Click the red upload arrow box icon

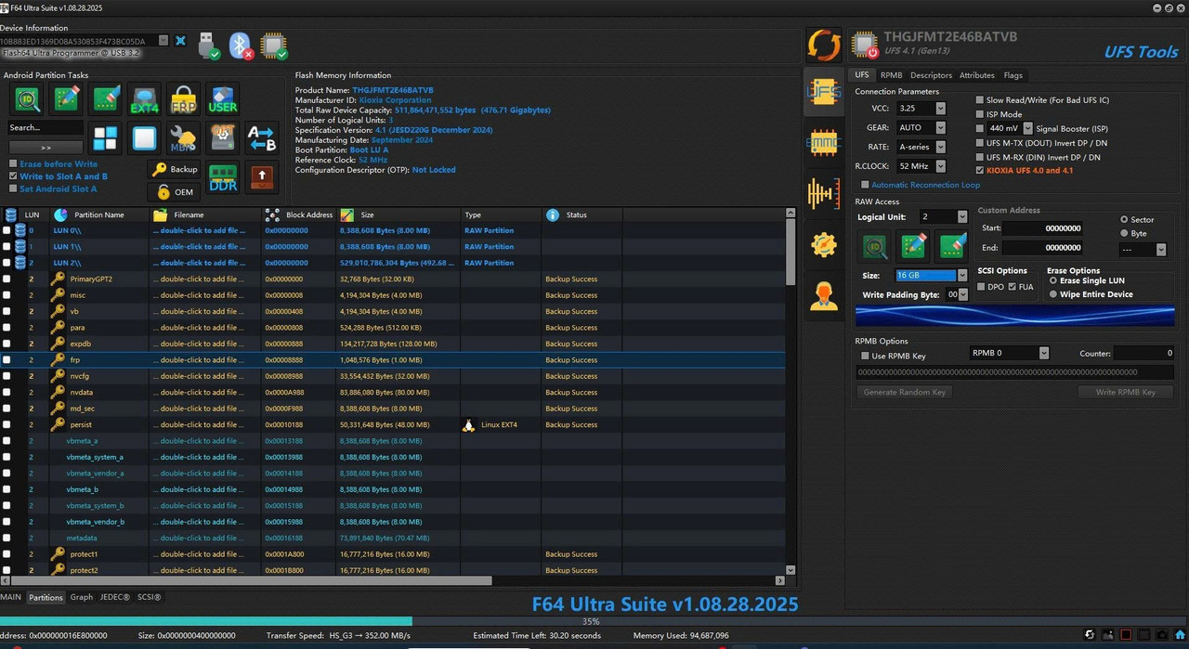click(x=262, y=177)
